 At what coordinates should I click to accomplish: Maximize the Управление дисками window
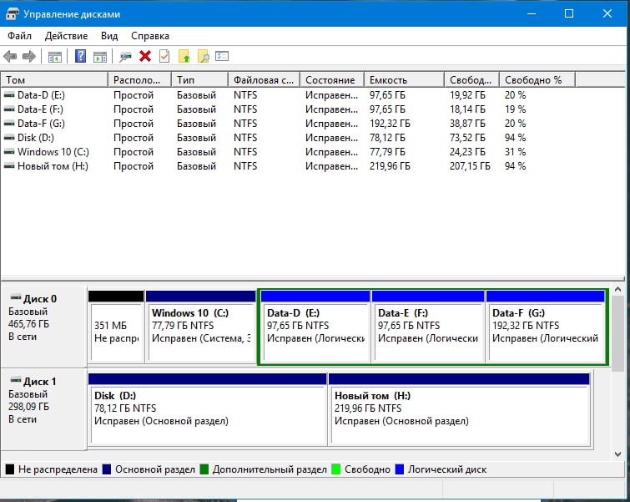[569, 13]
